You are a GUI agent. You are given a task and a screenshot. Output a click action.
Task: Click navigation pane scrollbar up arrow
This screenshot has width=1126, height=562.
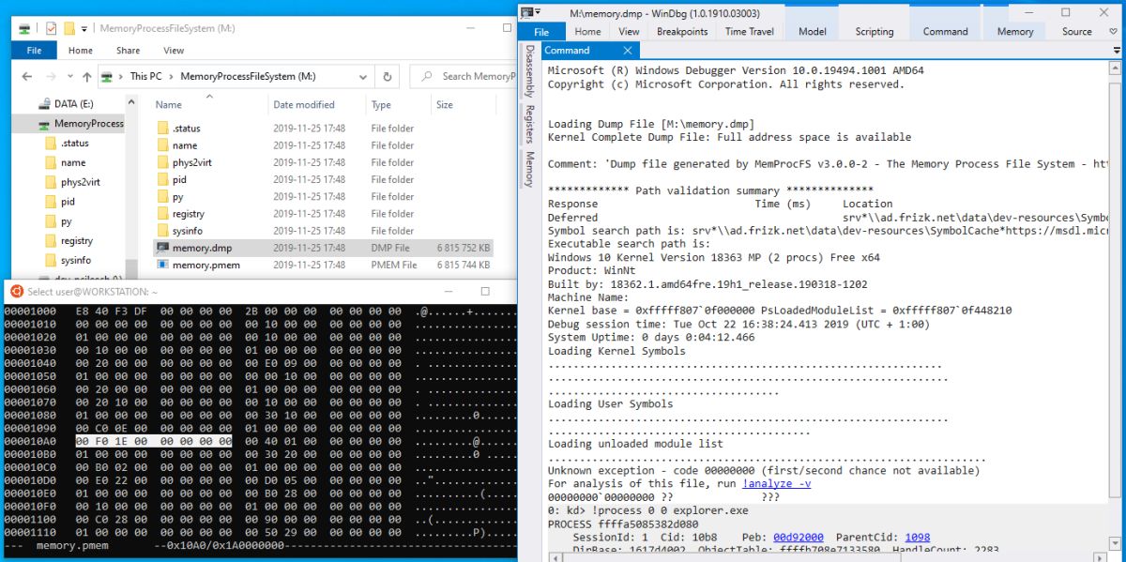[x=132, y=101]
